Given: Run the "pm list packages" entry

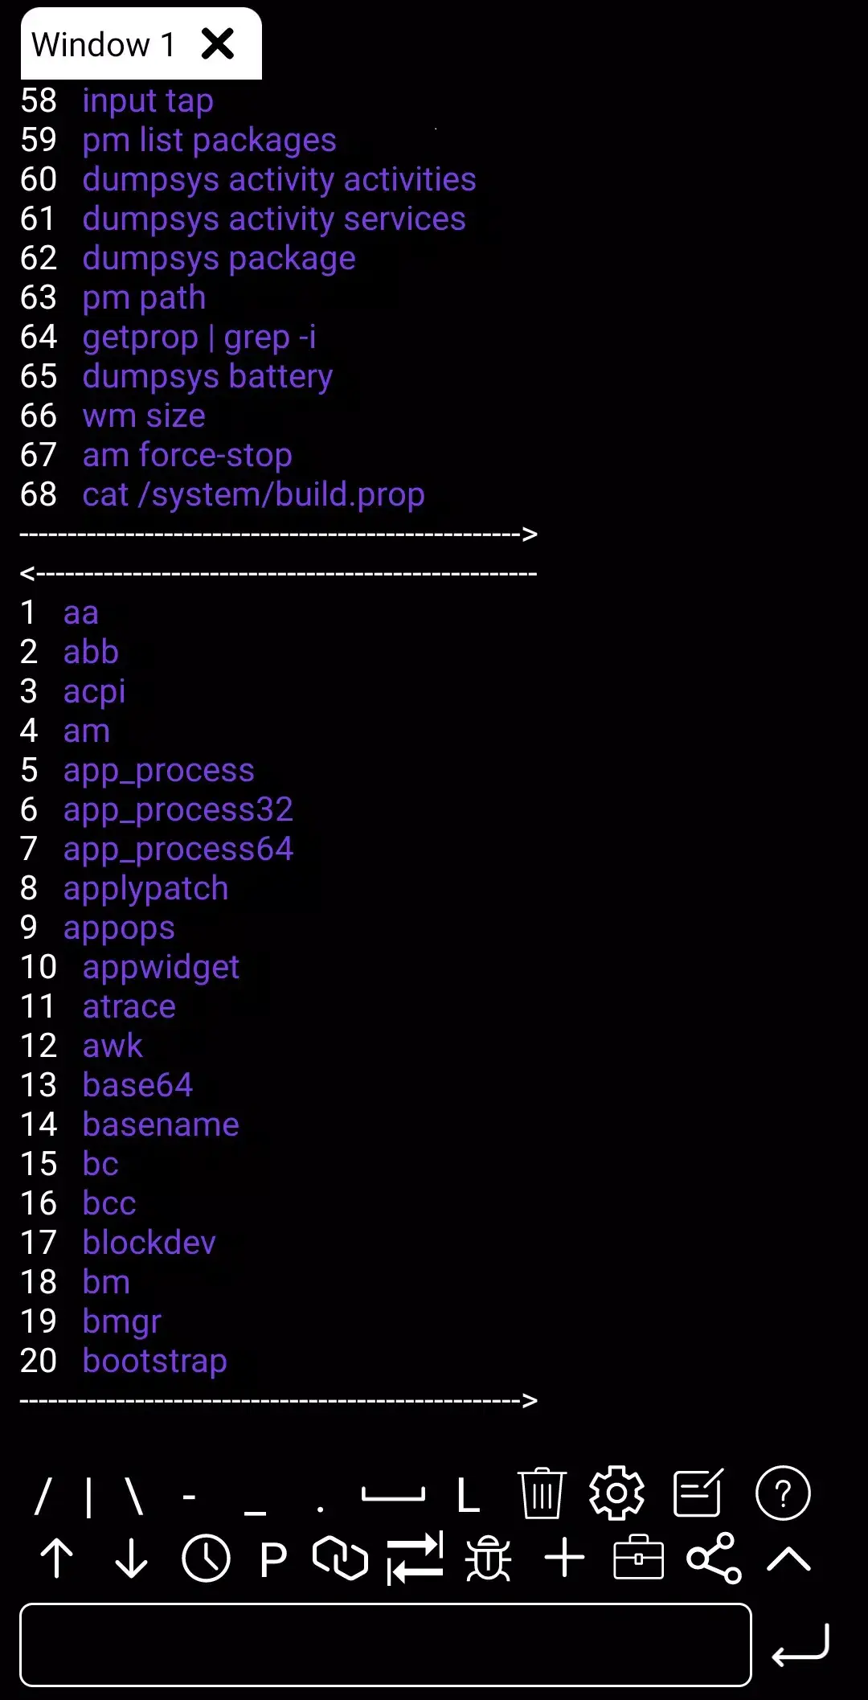Looking at the screenshot, I should pyautogui.click(x=209, y=140).
